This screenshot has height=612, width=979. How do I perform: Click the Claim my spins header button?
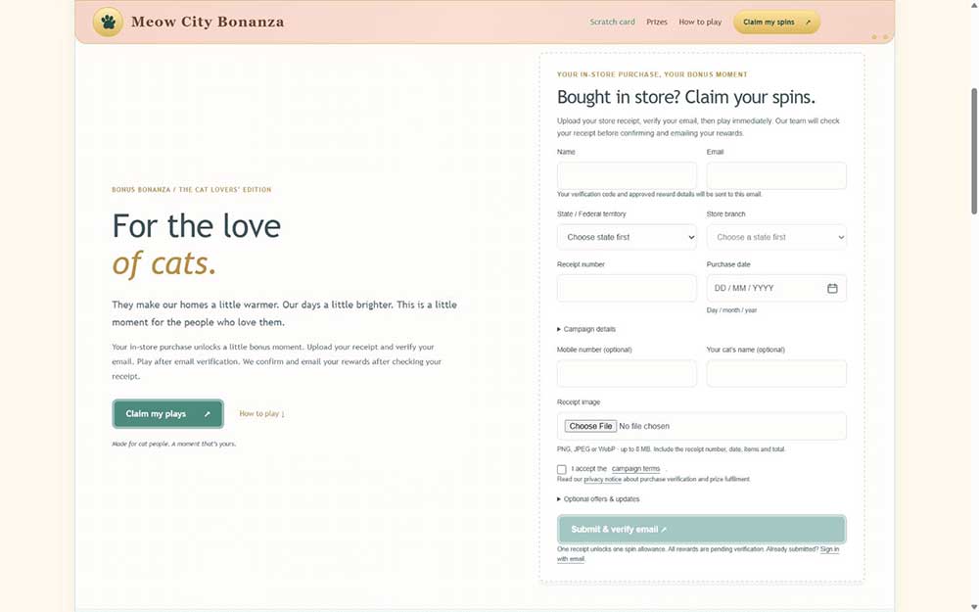776,22
